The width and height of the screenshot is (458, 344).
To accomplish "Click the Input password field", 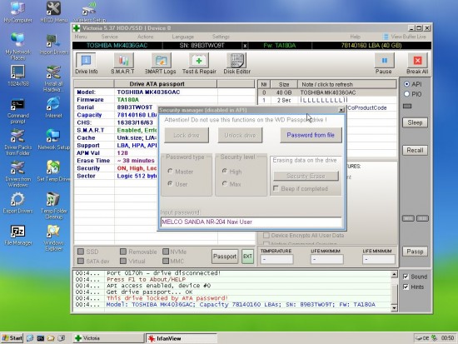I will (x=251, y=222).
